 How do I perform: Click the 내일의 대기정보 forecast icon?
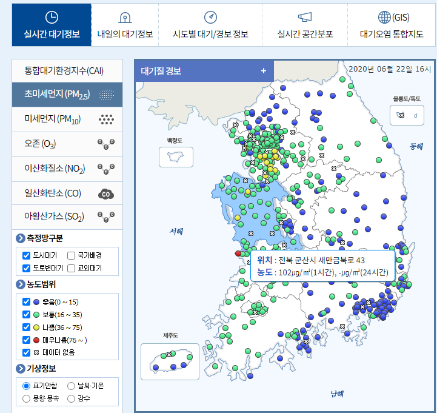pos(125,17)
